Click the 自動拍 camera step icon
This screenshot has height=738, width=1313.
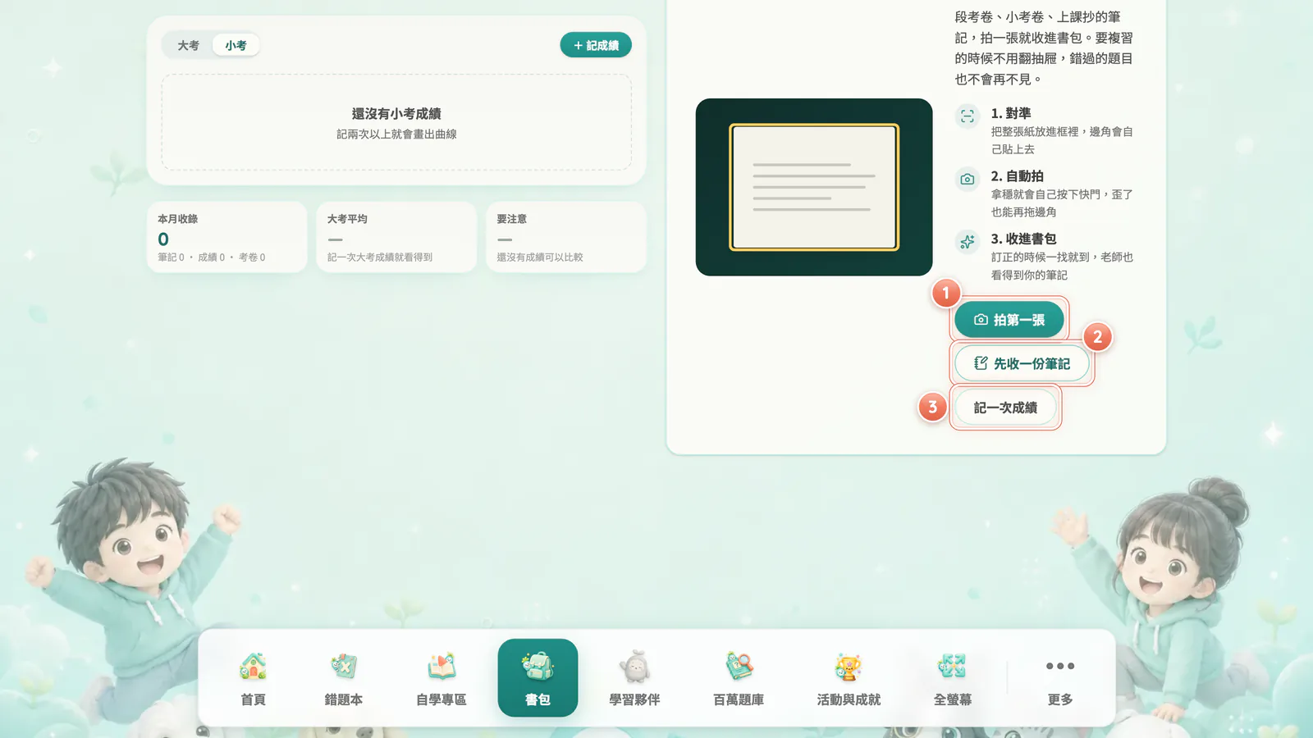[968, 179]
